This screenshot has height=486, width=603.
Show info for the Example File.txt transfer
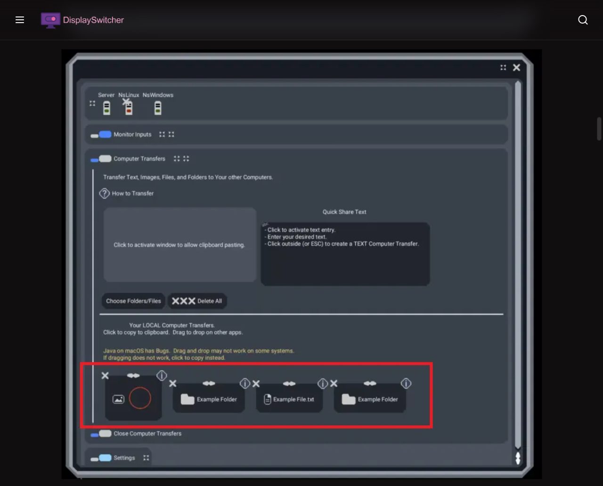pos(323,384)
